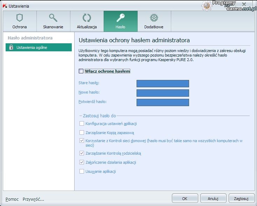Click the Anuluj button
257x206 pixels.
tap(213, 198)
